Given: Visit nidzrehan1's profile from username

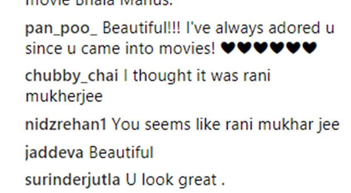Looking at the screenshot, I should click(x=66, y=125).
